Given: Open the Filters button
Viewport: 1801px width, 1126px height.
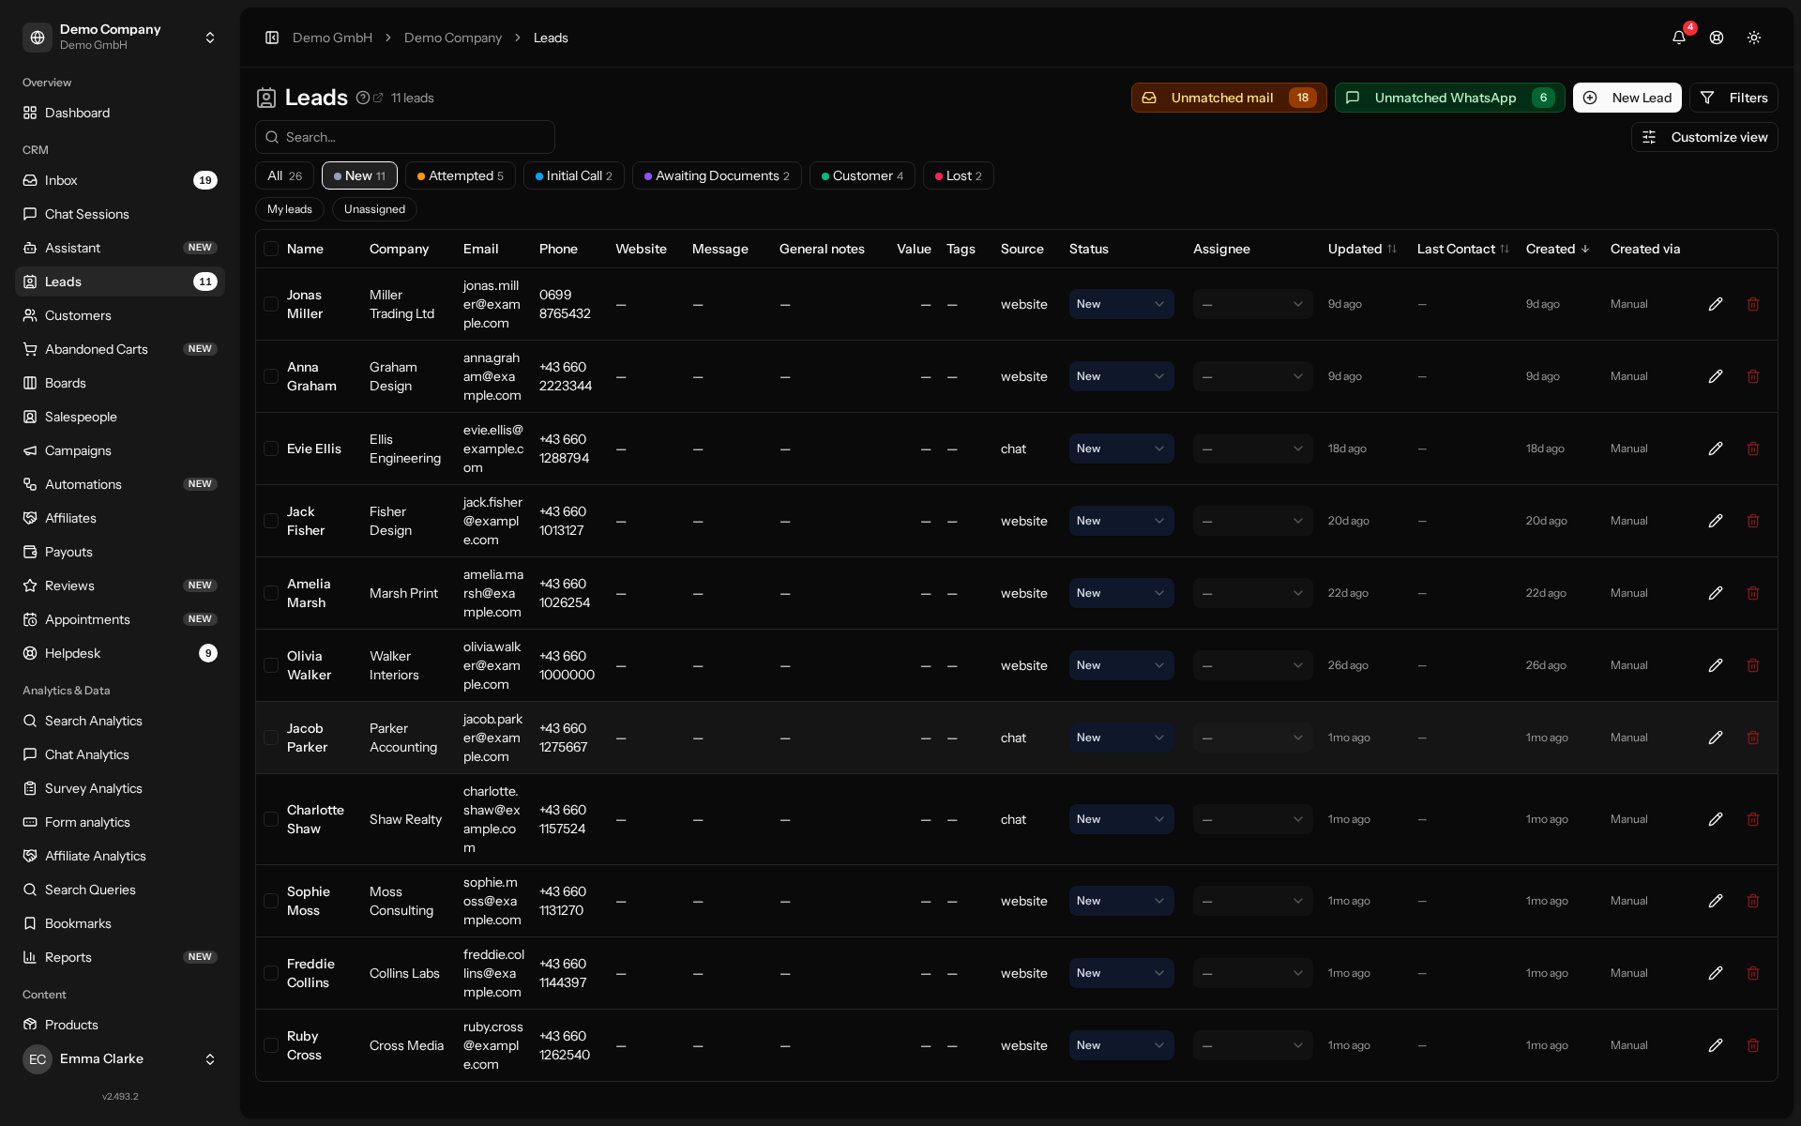Looking at the screenshot, I should (1733, 98).
